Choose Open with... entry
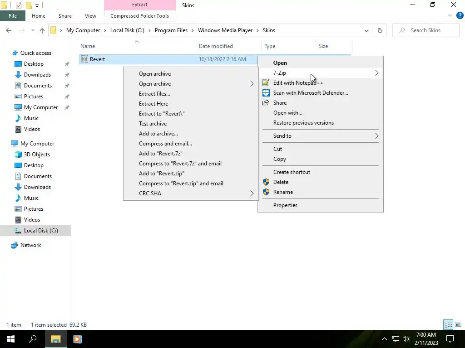The width and height of the screenshot is (465, 348). point(287,113)
